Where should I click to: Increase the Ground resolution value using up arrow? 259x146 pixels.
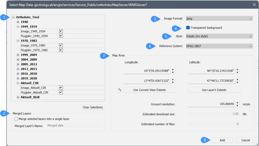click(x=238, y=103)
